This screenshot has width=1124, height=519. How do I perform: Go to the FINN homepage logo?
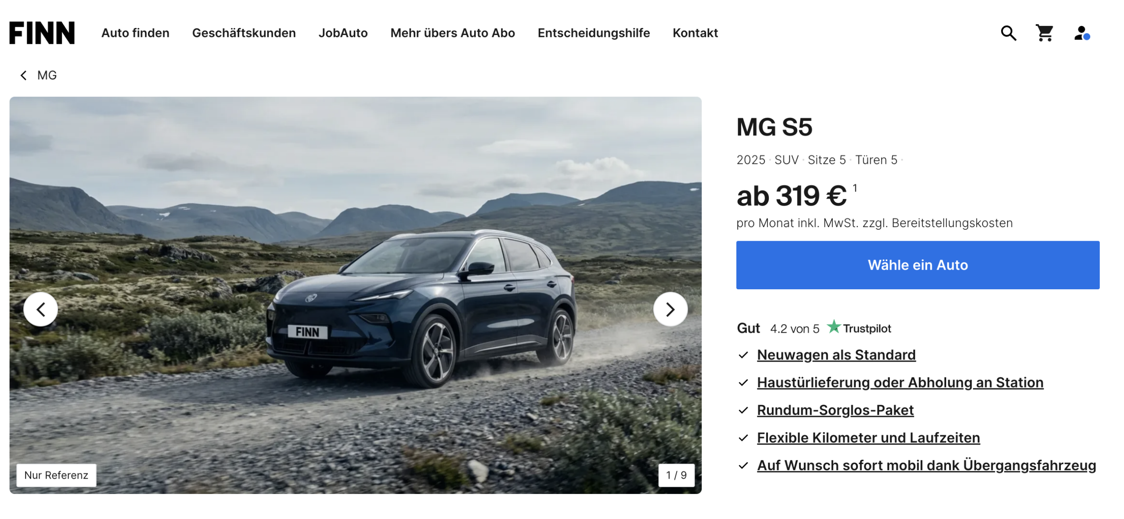[x=42, y=33]
